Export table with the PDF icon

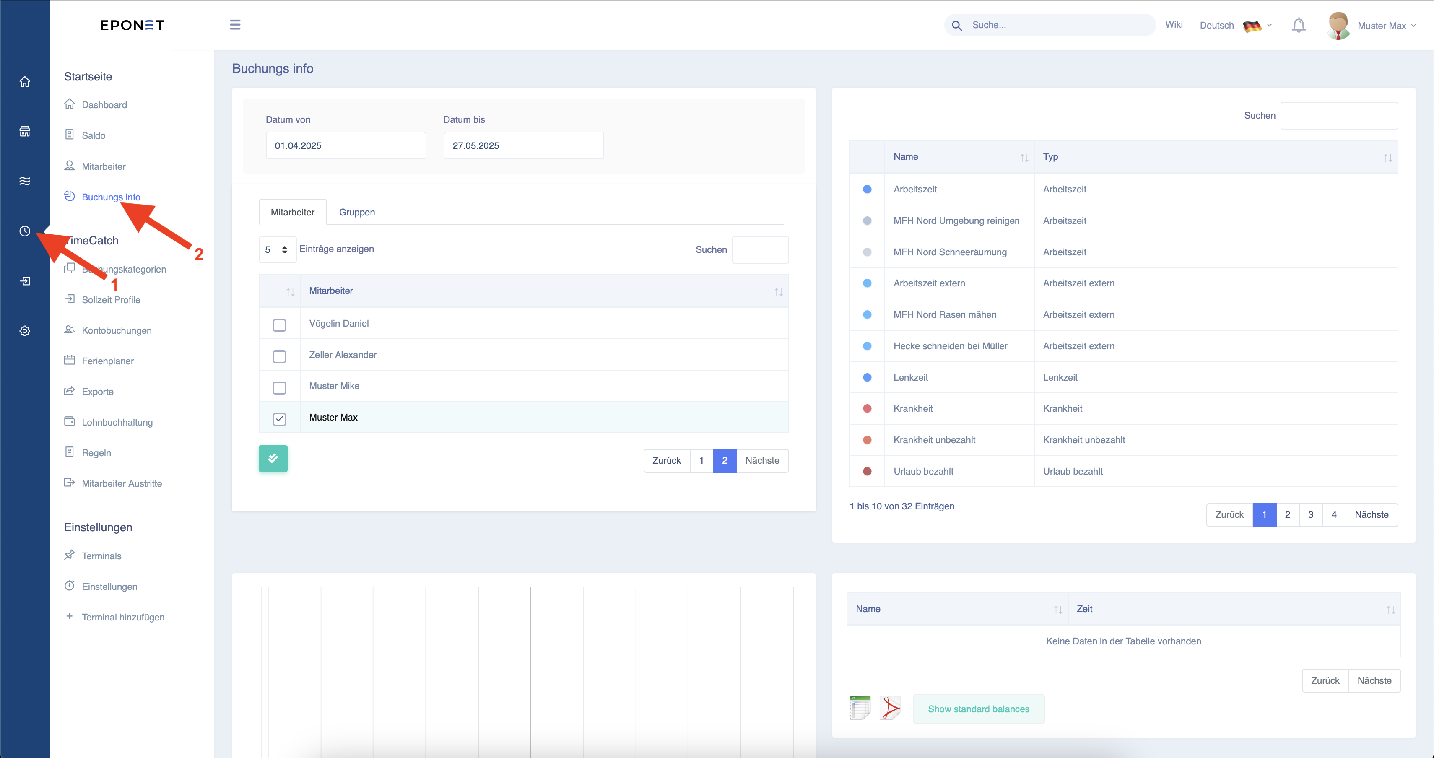(890, 708)
